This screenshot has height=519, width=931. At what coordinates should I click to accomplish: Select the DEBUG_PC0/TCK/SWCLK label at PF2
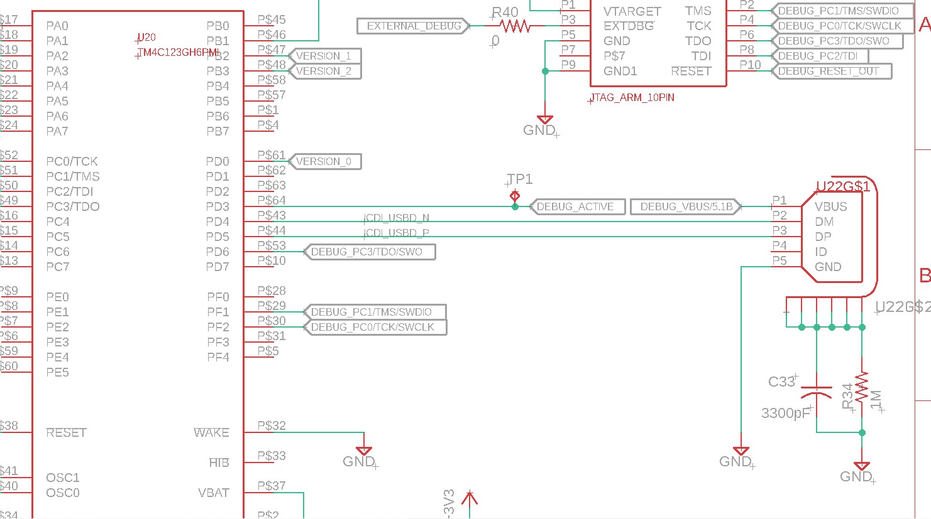click(x=375, y=328)
